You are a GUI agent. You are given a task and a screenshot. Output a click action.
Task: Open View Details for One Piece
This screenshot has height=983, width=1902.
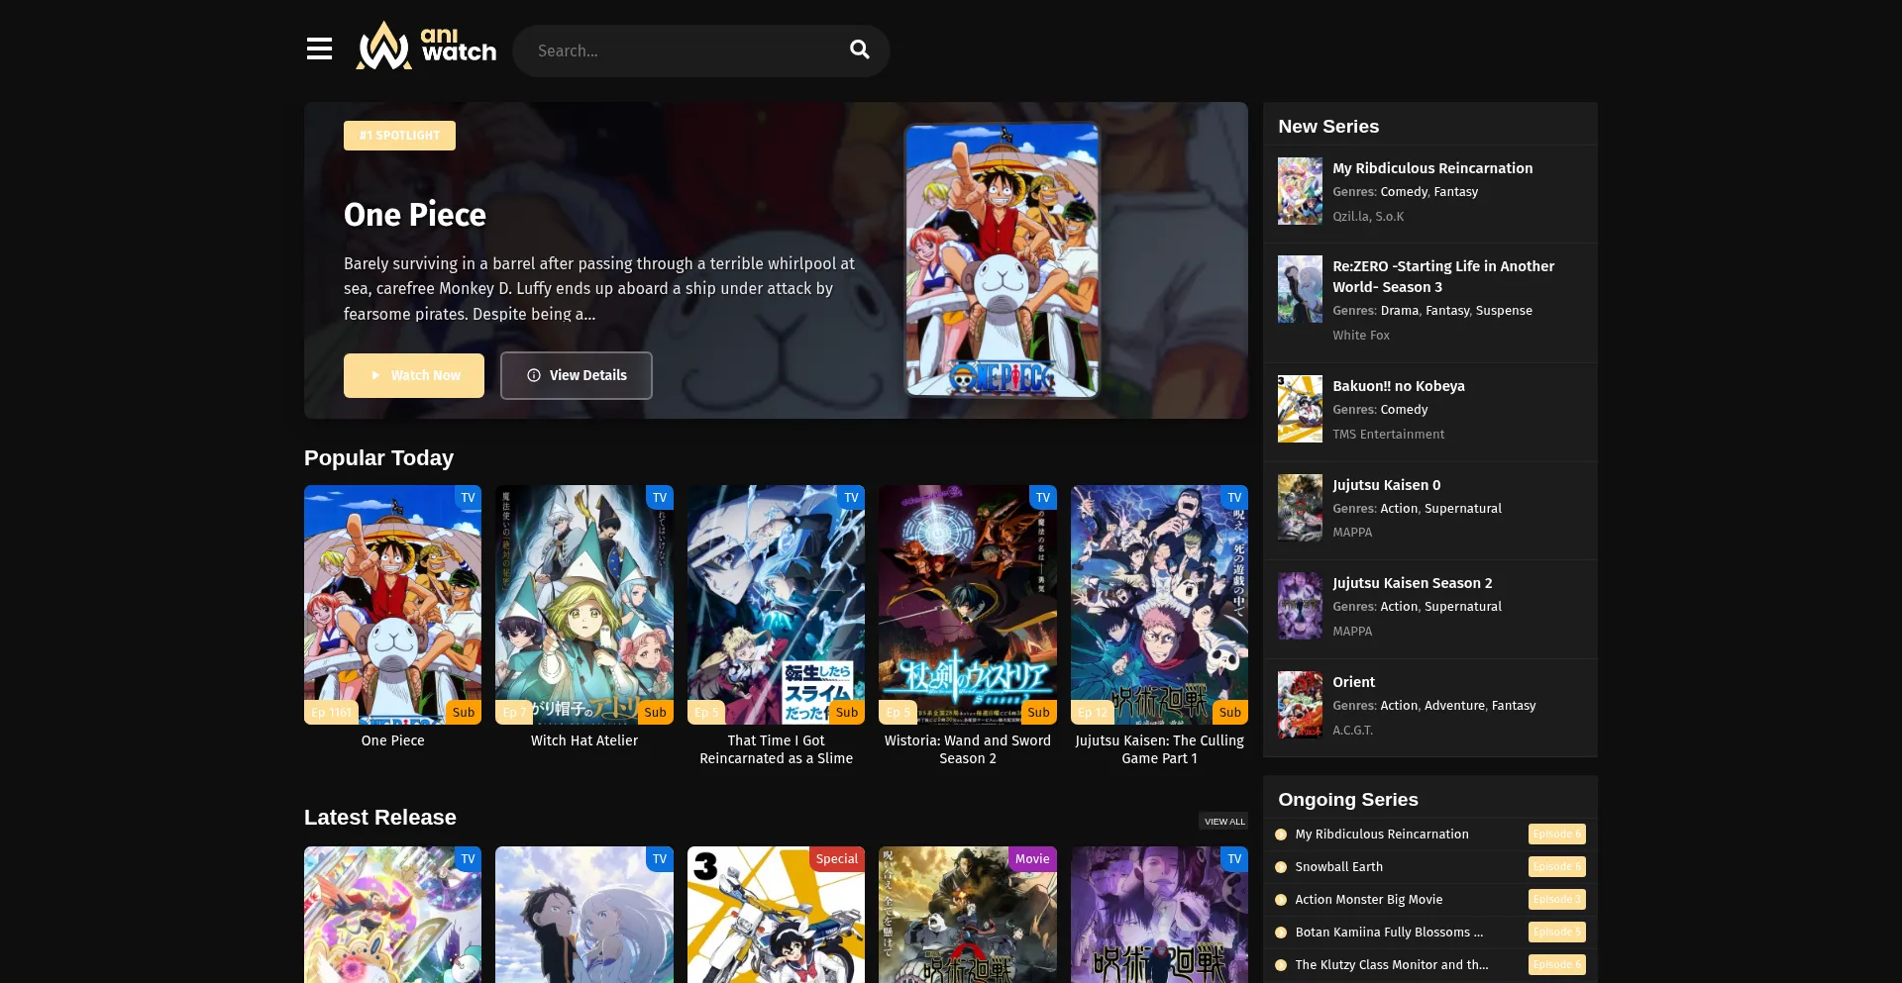coord(577,375)
